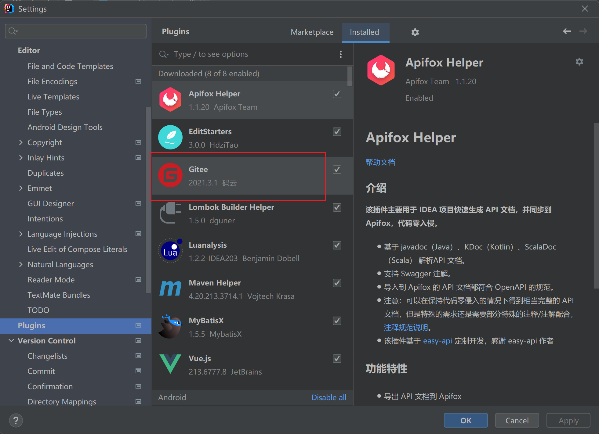Select File Types in settings tree

coord(45,112)
